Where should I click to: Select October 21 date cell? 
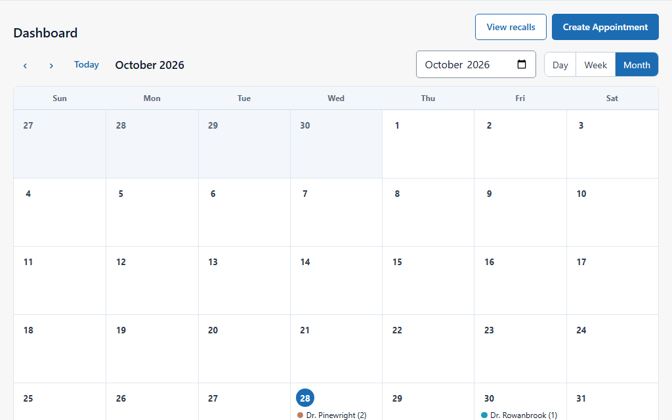coord(336,348)
